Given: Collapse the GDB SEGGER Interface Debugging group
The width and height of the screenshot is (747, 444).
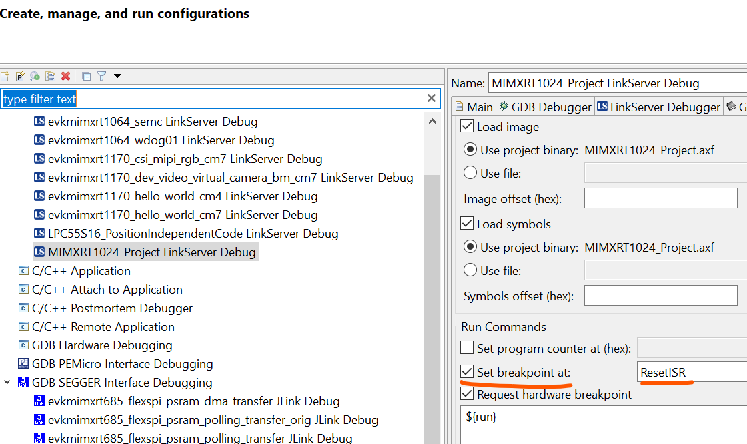Looking at the screenshot, I should (7, 383).
